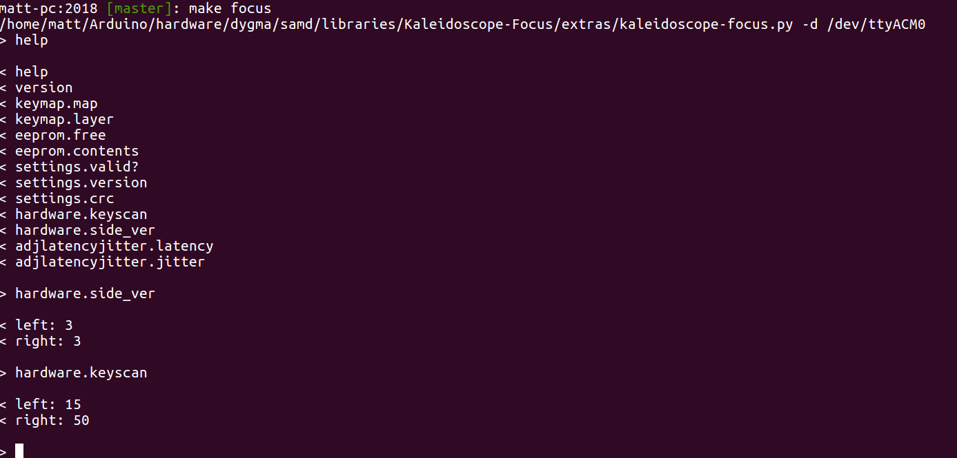Click the /dev/ttyACM0 device argument
Image resolution: width=957 pixels, height=458 pixels.
[876, 25]
